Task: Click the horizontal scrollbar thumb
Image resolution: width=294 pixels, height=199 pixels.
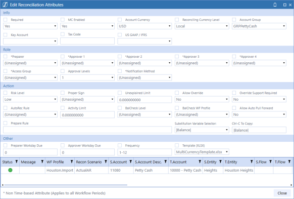Action: pyautogui.click(x=66, y=185)
